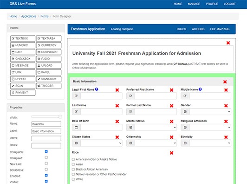
Task: Delete the Date Of Birth field
Action: (117, 122)
